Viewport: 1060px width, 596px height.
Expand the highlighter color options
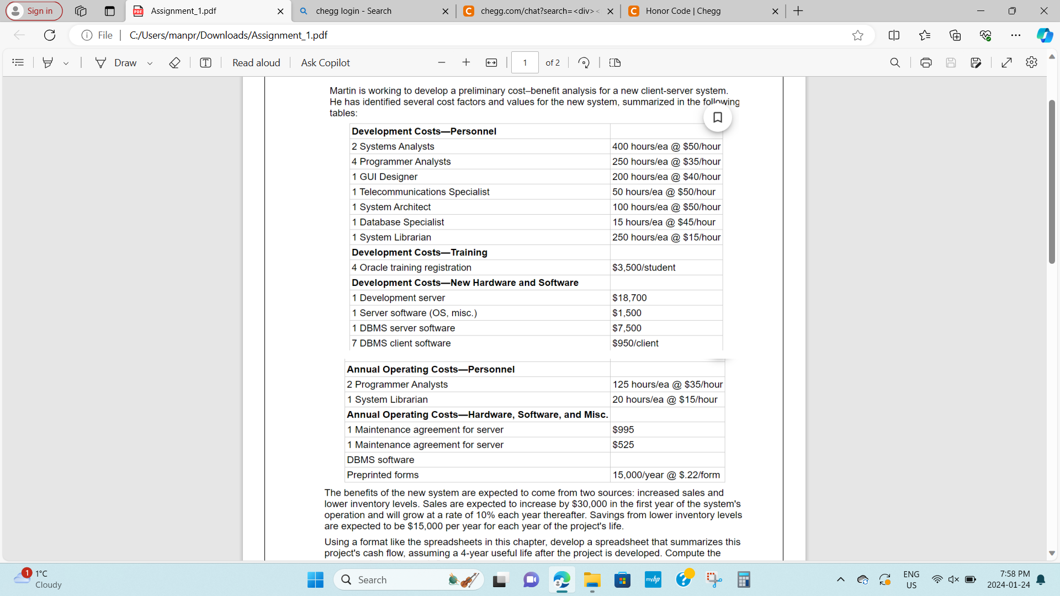point(66,62)
